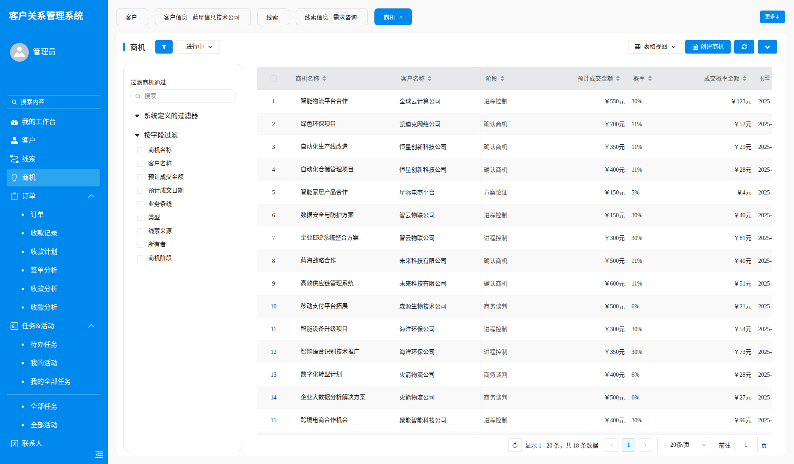Open the 进行中 status dropdown
The image size is (794, 464).
[198, 47]
